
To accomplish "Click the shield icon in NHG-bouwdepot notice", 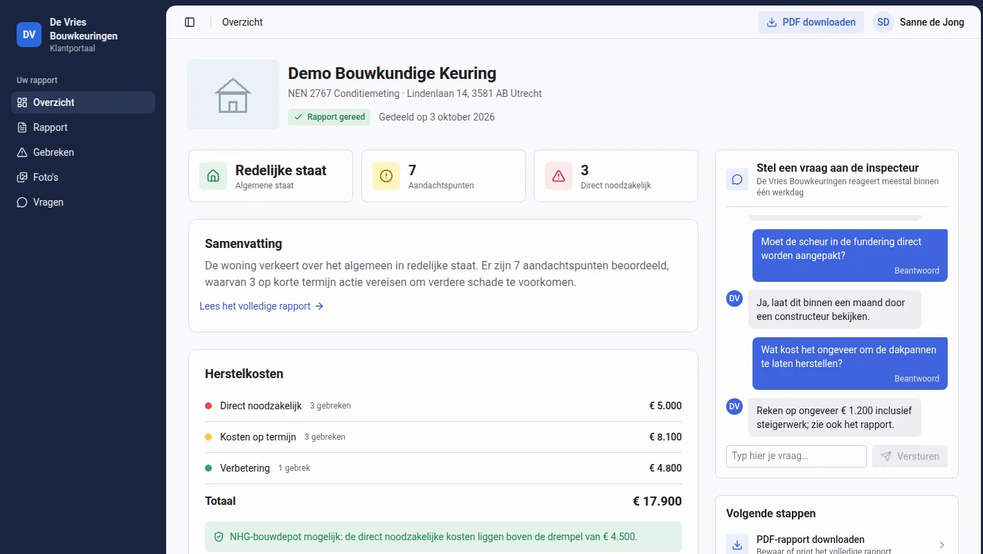I will (219, 537).
